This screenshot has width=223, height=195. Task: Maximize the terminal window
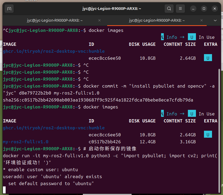tap(204, 9)
